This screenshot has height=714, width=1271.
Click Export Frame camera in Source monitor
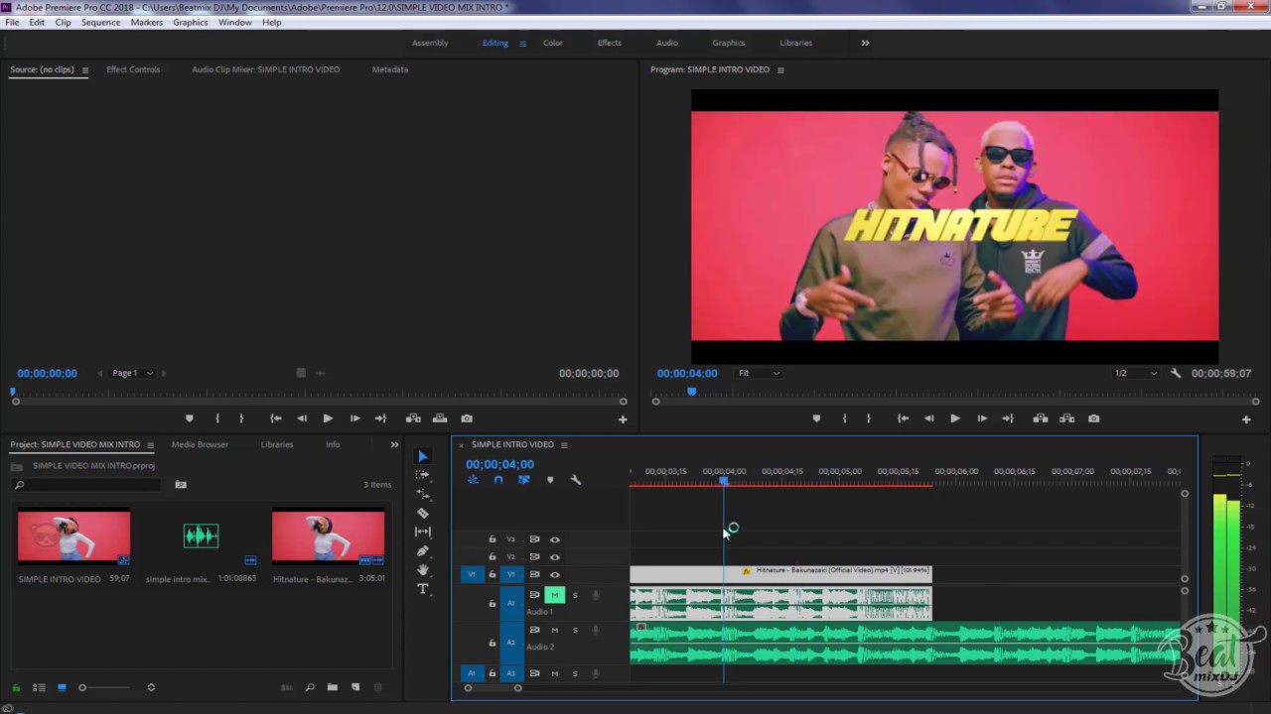pyautogui.click(x=467, y=418)
